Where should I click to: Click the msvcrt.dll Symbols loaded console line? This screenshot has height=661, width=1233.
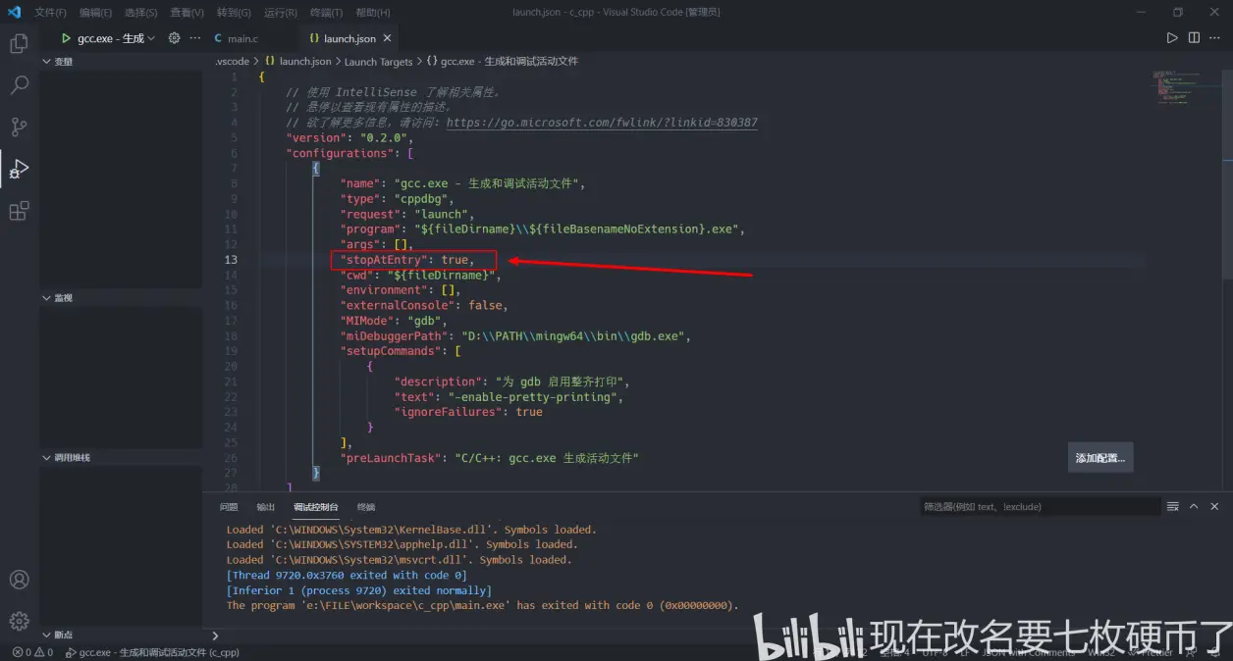399,560
